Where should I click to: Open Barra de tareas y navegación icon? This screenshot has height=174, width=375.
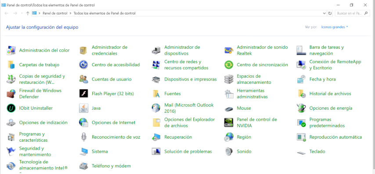coord(301,50)
